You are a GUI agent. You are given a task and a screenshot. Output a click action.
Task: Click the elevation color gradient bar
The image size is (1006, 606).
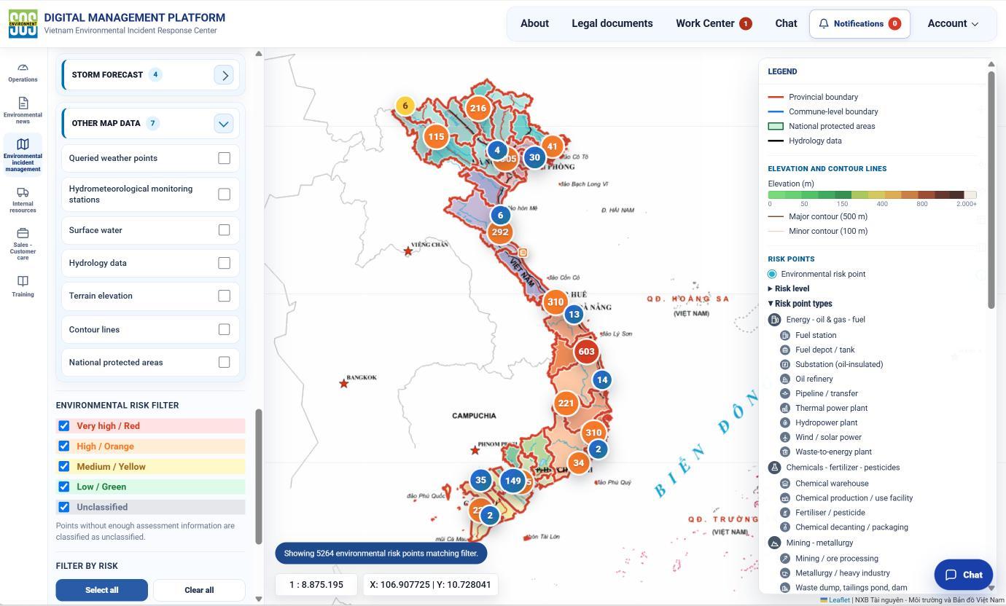[x=872, y=194]
